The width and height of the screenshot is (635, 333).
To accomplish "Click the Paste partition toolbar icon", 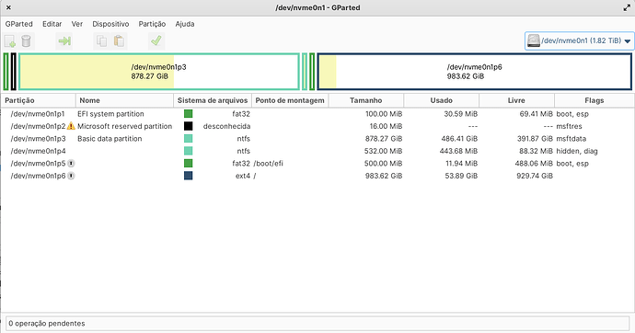I will tap(119, 40).
